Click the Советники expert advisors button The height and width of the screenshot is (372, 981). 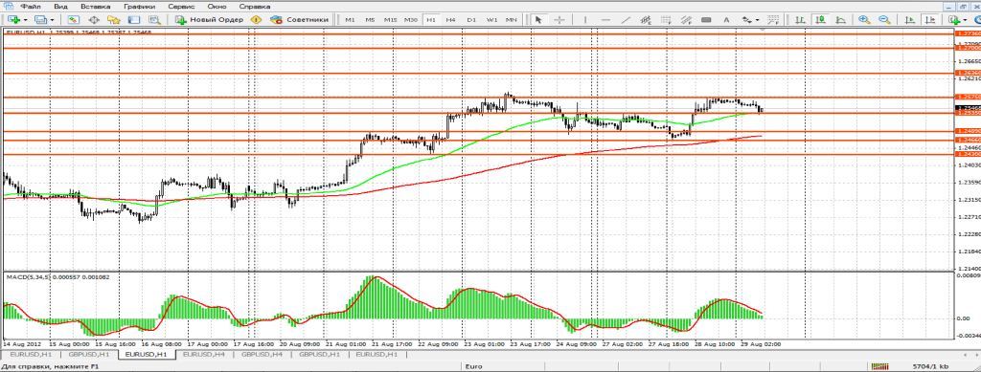coord(299,20)
